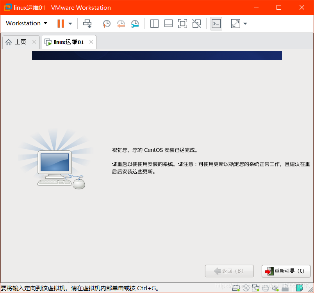
Task: Toggle the library sidebar panel view
Action: point(154,23)
